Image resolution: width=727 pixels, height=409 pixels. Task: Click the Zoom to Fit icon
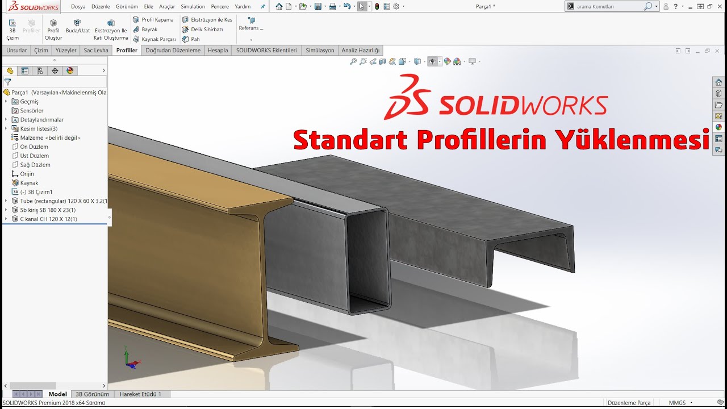[353, 61]
